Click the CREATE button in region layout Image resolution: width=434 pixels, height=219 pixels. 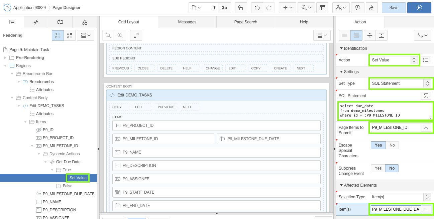coord(280,68)
